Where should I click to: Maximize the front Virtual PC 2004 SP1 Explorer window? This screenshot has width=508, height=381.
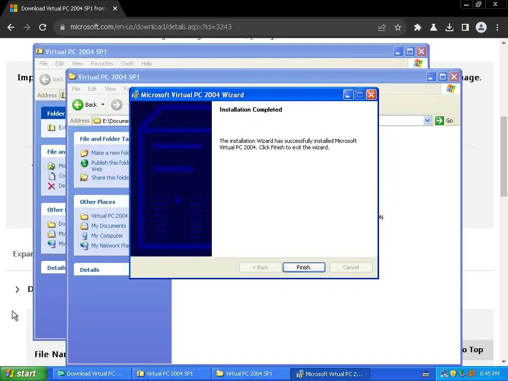pos(443,77)
